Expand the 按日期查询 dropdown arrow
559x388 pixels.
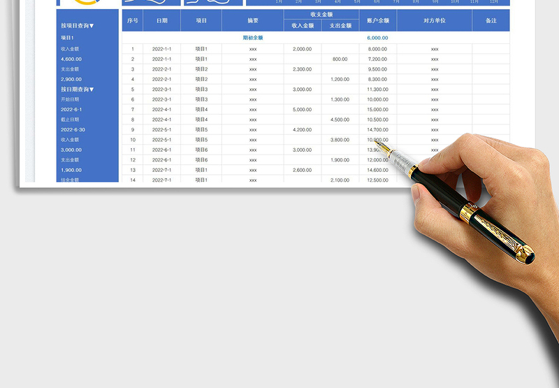[x=92, y=89]
